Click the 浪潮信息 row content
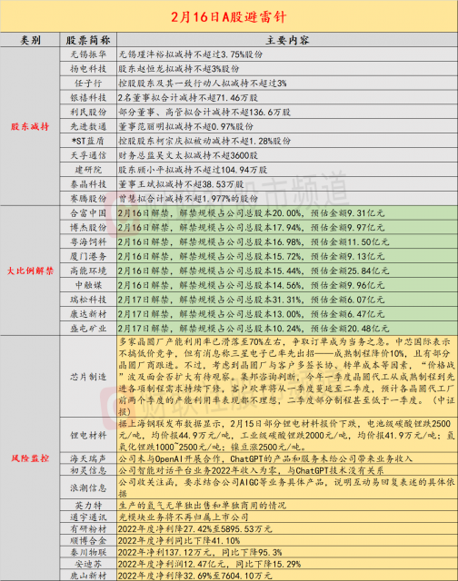The image size is (458, 581). coord(287,487)
